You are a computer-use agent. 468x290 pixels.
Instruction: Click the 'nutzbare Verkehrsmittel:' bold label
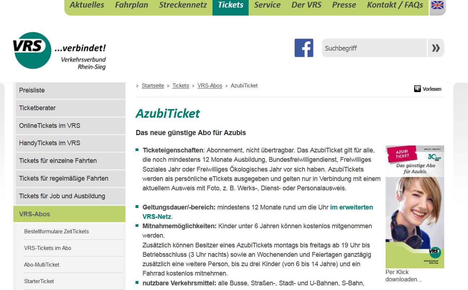[x=180, y=283]
